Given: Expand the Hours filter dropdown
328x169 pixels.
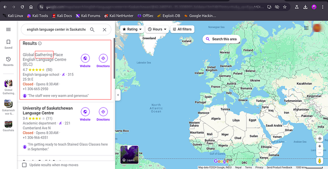Looking at the screenshot, I should [x=157, y=29].
